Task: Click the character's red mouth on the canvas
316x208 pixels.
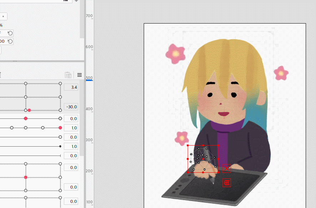Action: pos(224,114)
